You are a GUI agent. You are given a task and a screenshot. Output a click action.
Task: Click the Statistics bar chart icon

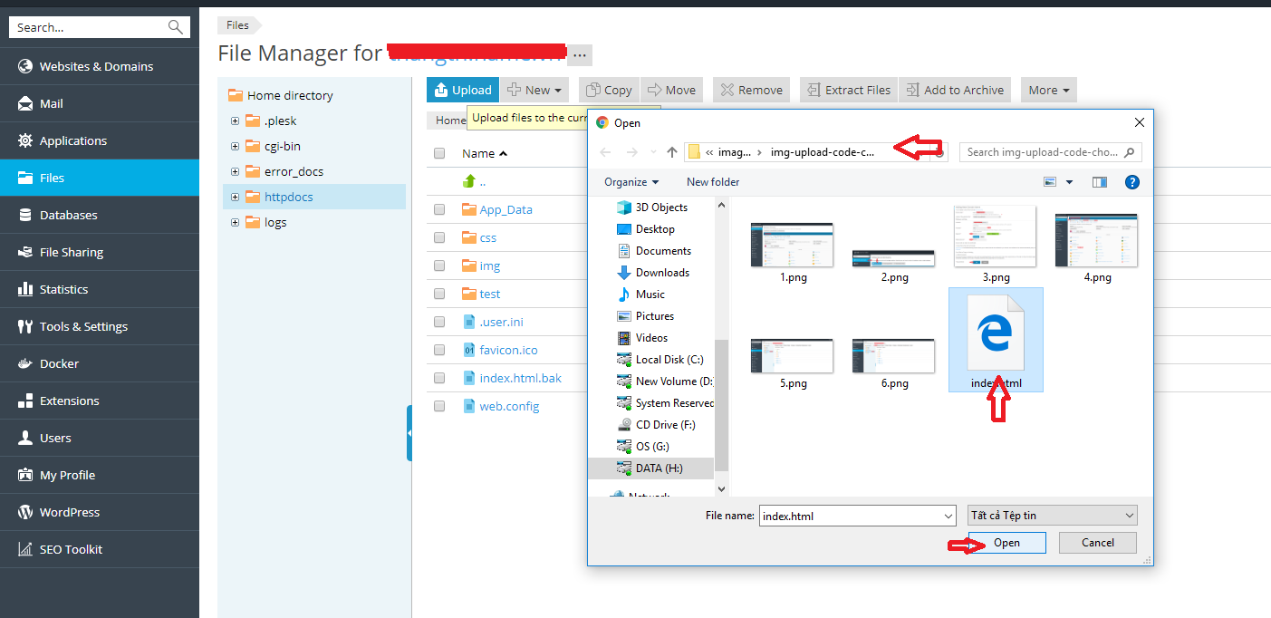pyautogui.click(x=25, y=289)
